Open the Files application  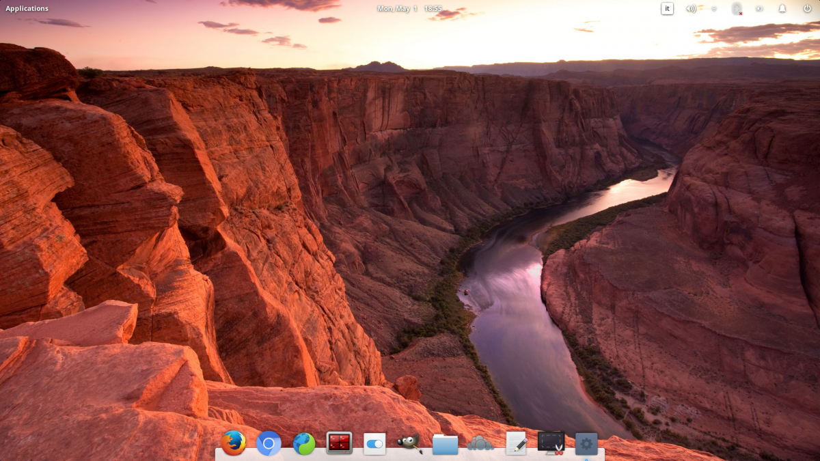(446, 443)
